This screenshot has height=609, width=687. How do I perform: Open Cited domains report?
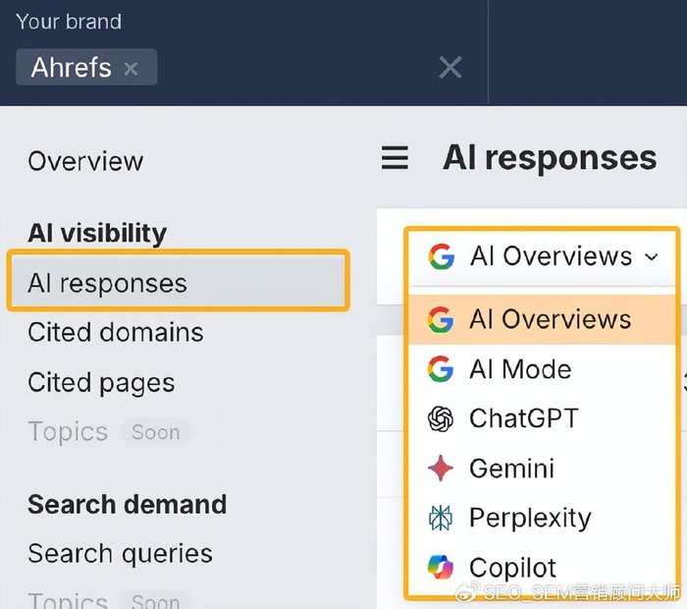click(116, 333)
